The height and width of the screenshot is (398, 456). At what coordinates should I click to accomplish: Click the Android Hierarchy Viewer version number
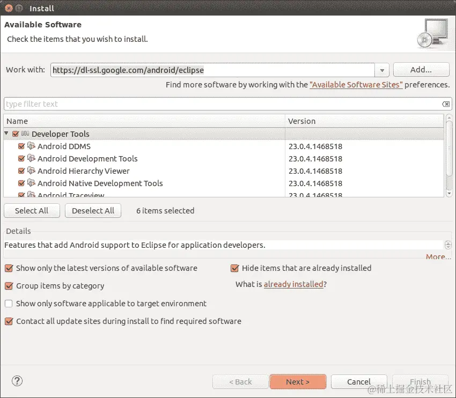(315, 171)
